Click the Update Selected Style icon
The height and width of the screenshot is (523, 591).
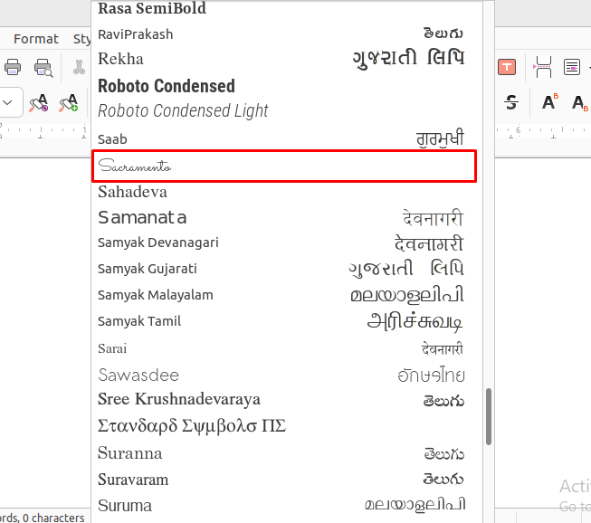(38, 102)
